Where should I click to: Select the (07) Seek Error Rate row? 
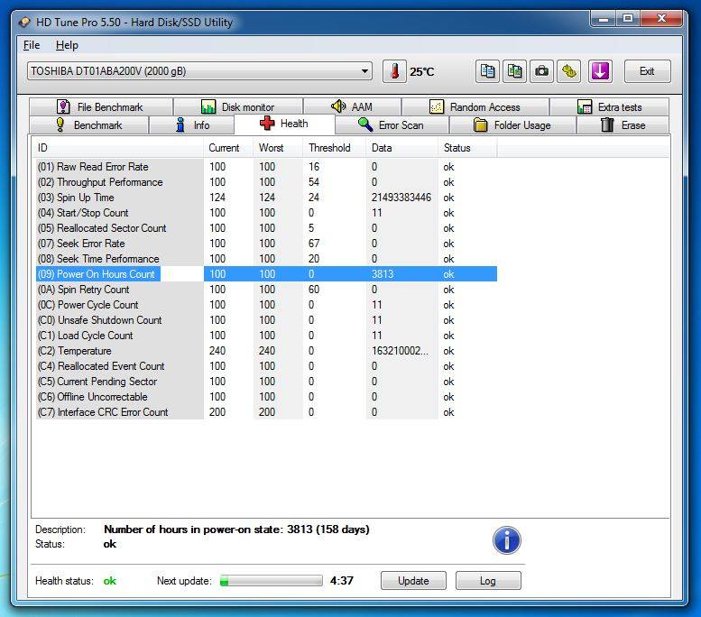[x=266, y=244]
